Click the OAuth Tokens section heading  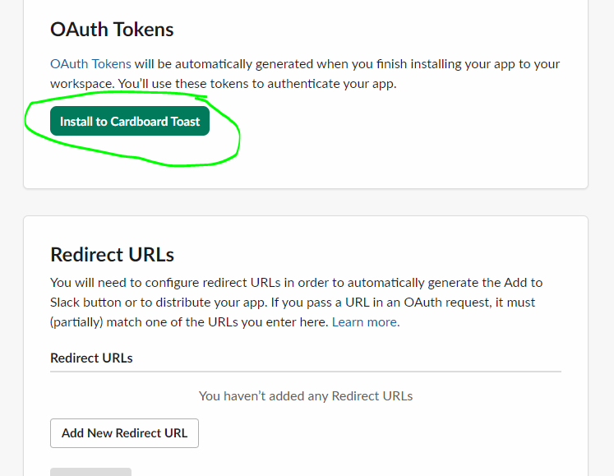[x=112, y=30]
